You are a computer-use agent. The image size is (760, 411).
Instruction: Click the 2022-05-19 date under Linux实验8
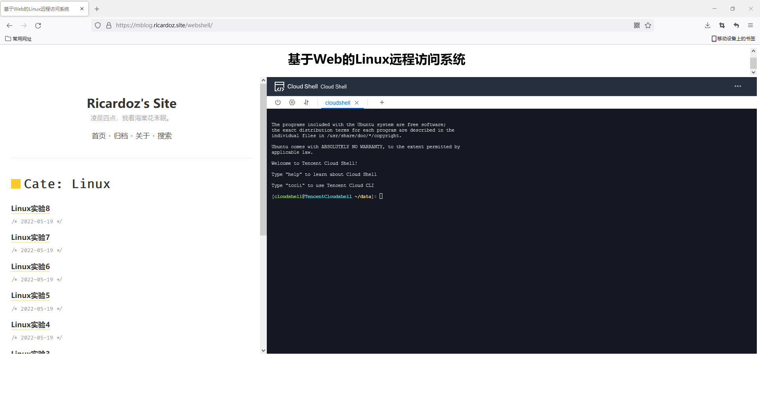(x=37, y=222)
